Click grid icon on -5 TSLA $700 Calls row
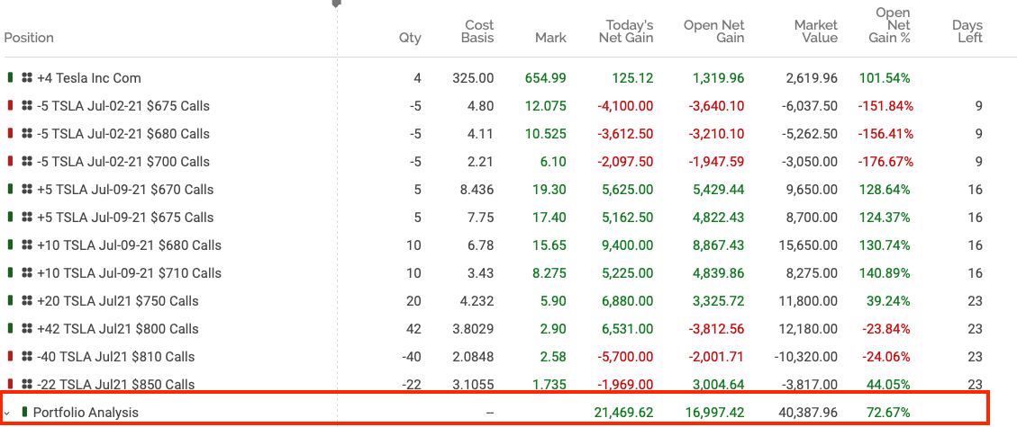 click(x=27, y=162)
